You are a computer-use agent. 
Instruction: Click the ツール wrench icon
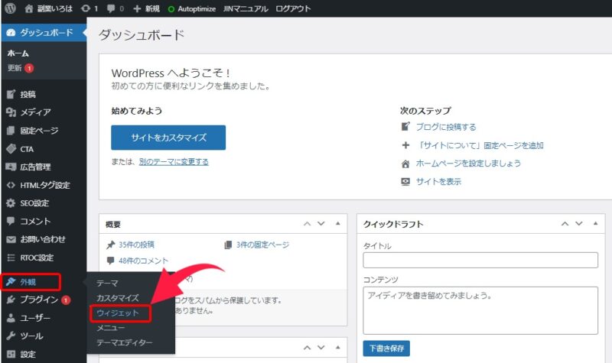point(11,335)
